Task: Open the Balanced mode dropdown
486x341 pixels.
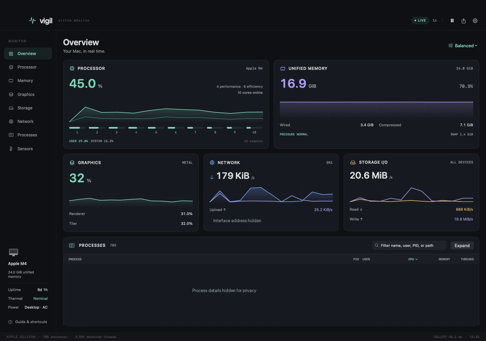Action: tap(463, 46)
